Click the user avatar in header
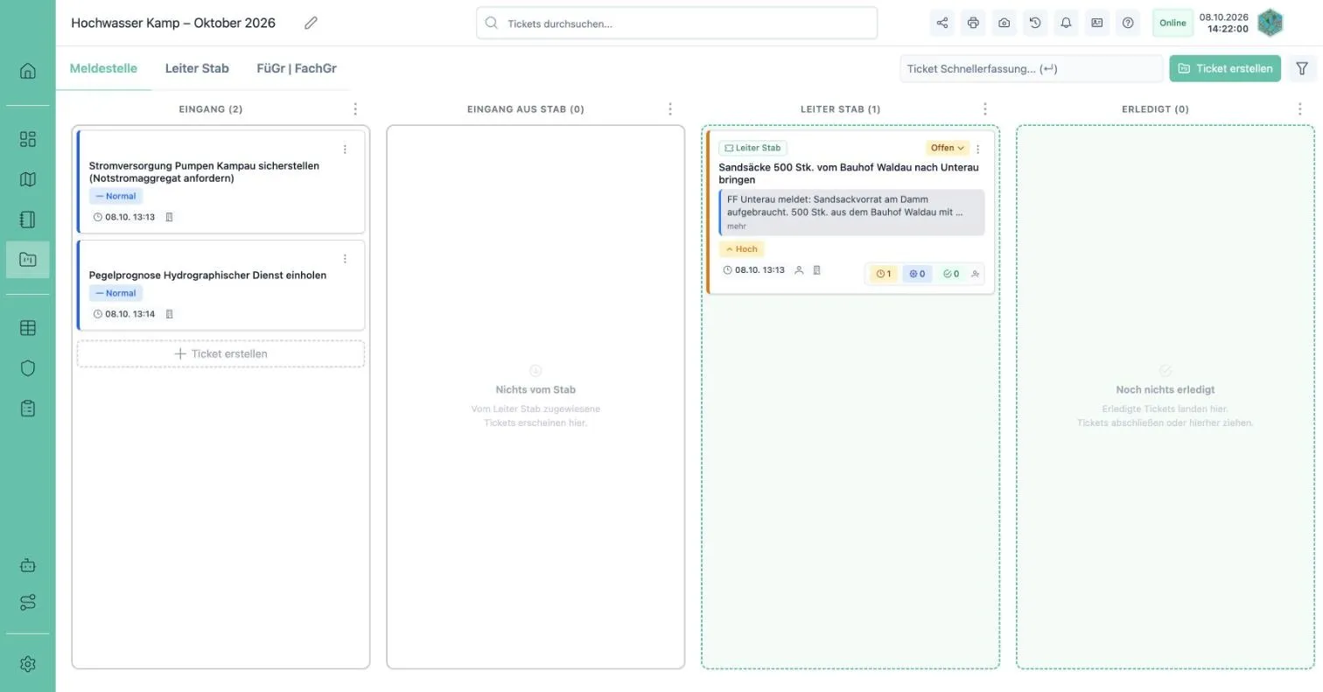 coord(1270,23)
